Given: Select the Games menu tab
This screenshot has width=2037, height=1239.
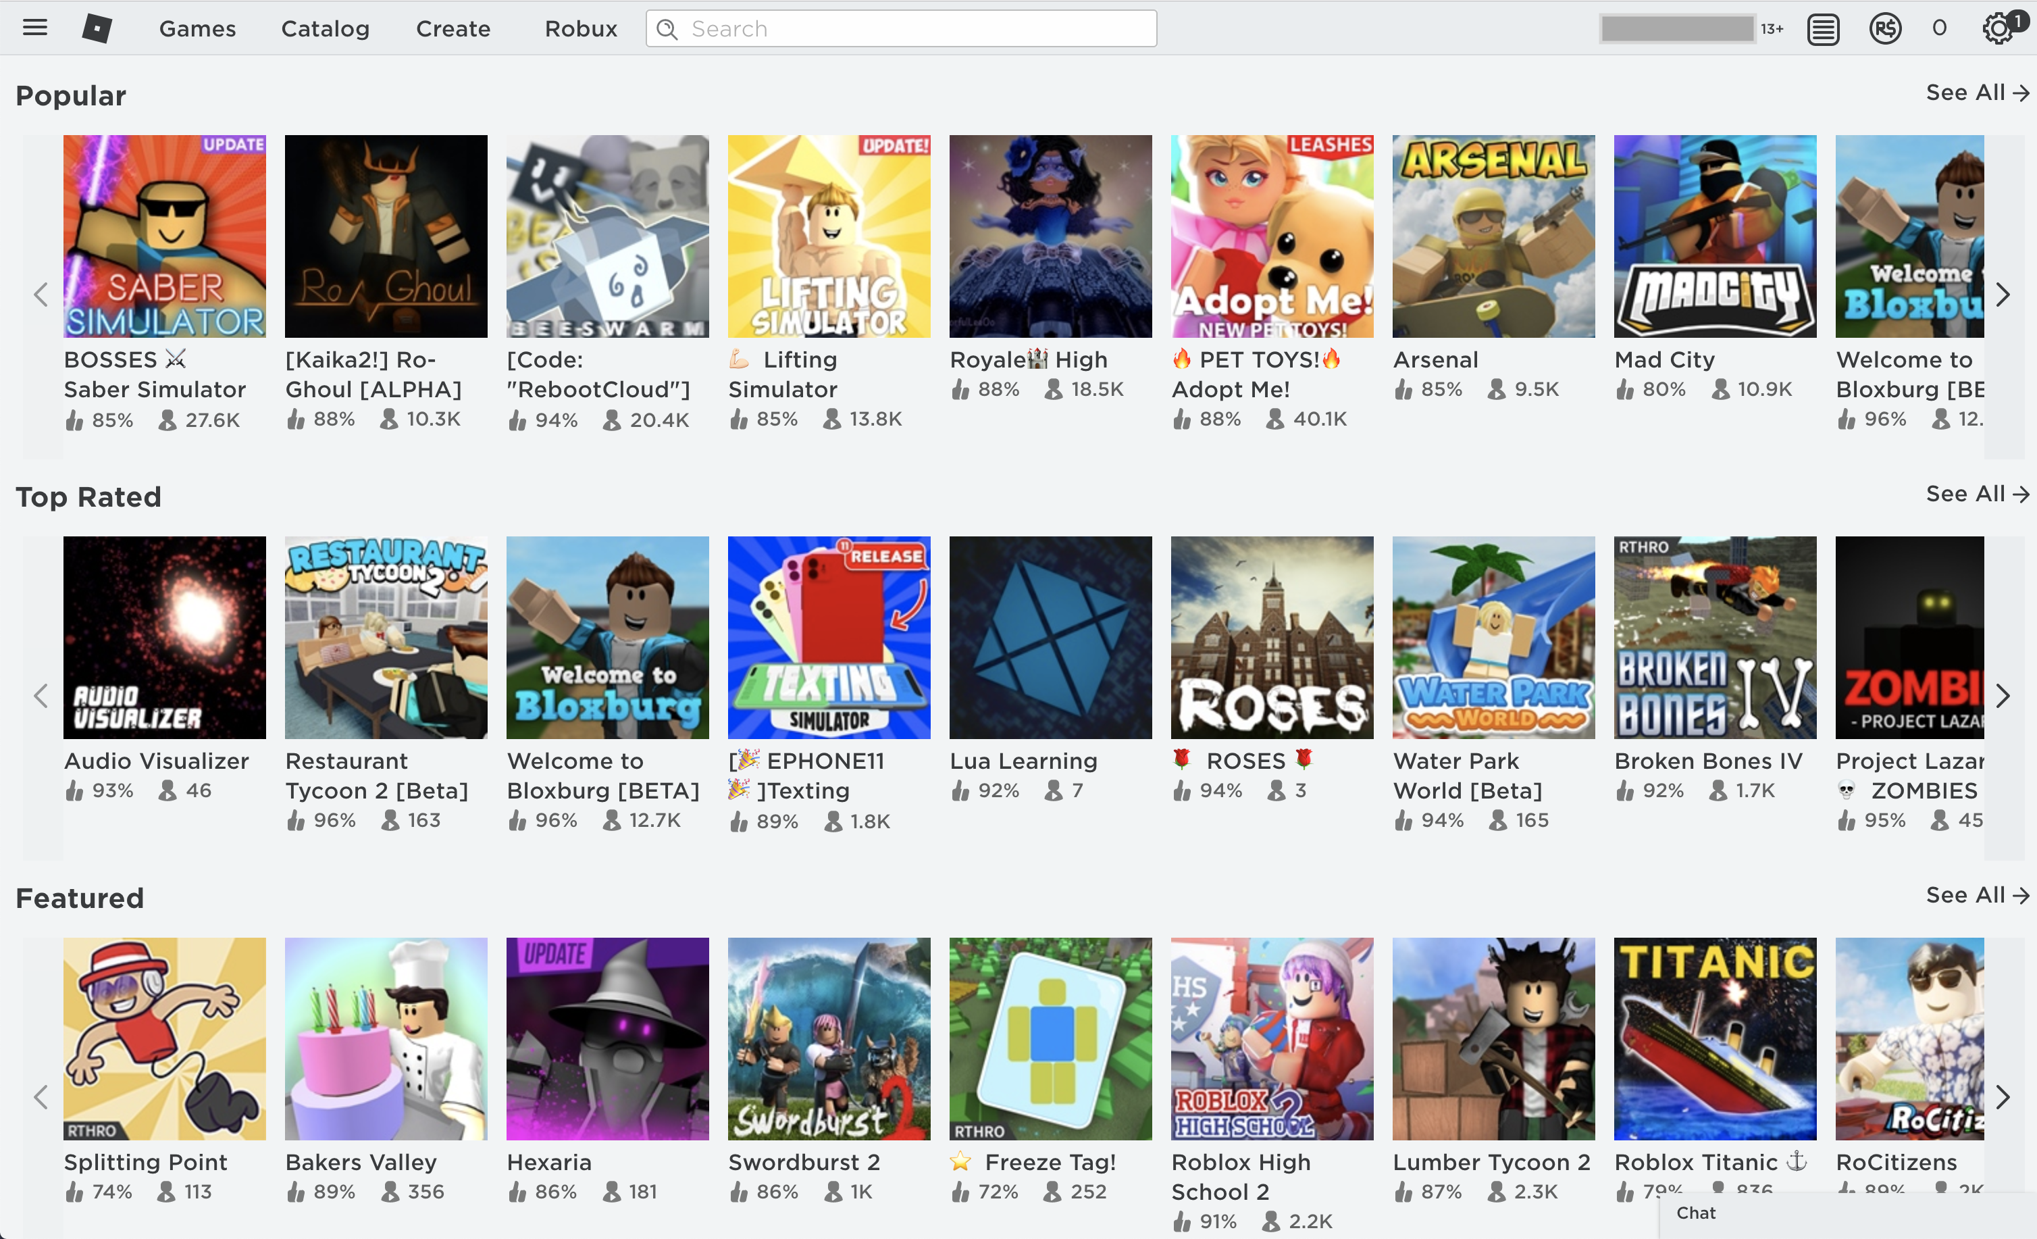Looking at the screenshot, I should point(198,28).
